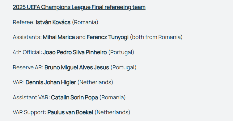233x121 pixels.
Task: Click the Referee: label
Action: 24,22
